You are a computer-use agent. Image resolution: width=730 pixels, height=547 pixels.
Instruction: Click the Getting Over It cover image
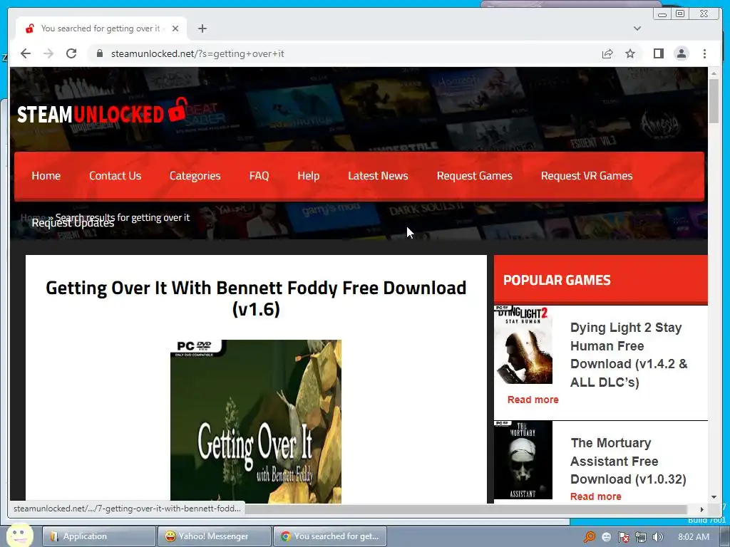256,422
